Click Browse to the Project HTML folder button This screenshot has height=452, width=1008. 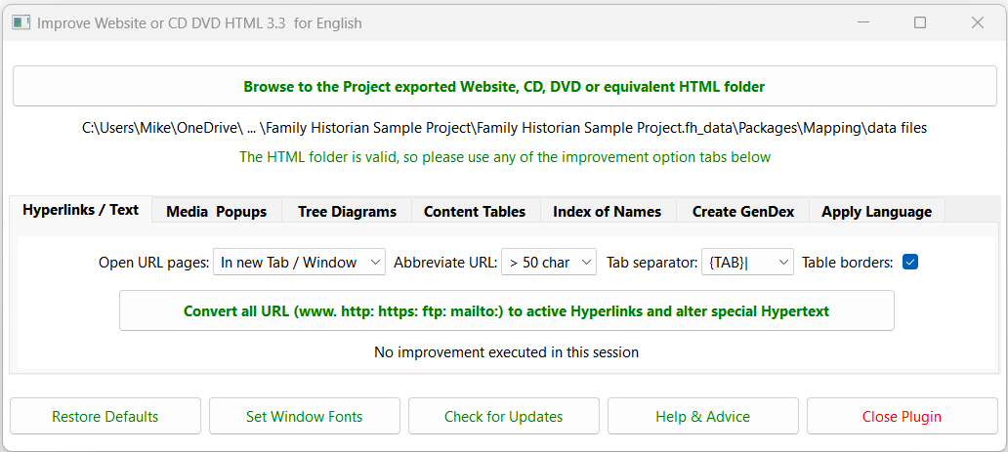pos(504,86)
